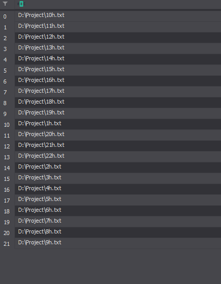Select cell D:\Project\6h.txt
Viewport: 221px width, 284px height.
click(118, 211)
